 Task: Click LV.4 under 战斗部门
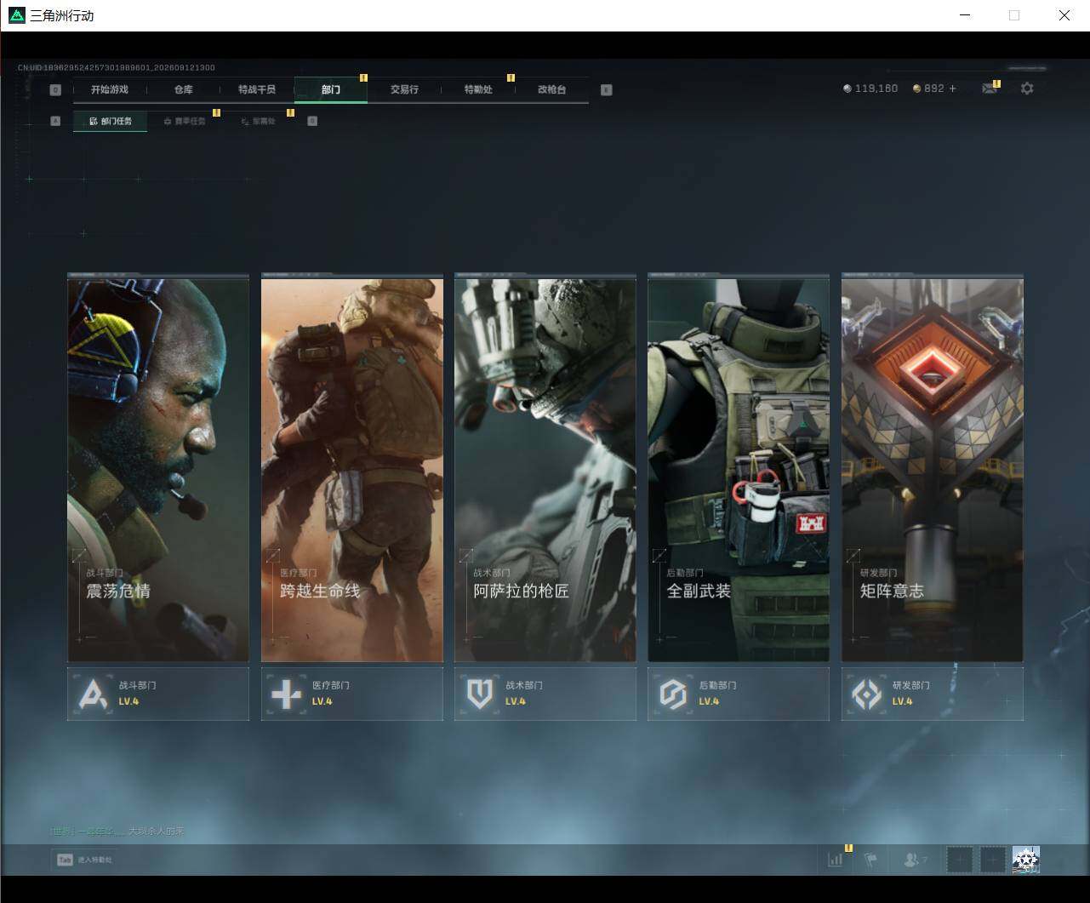point(129,701)
